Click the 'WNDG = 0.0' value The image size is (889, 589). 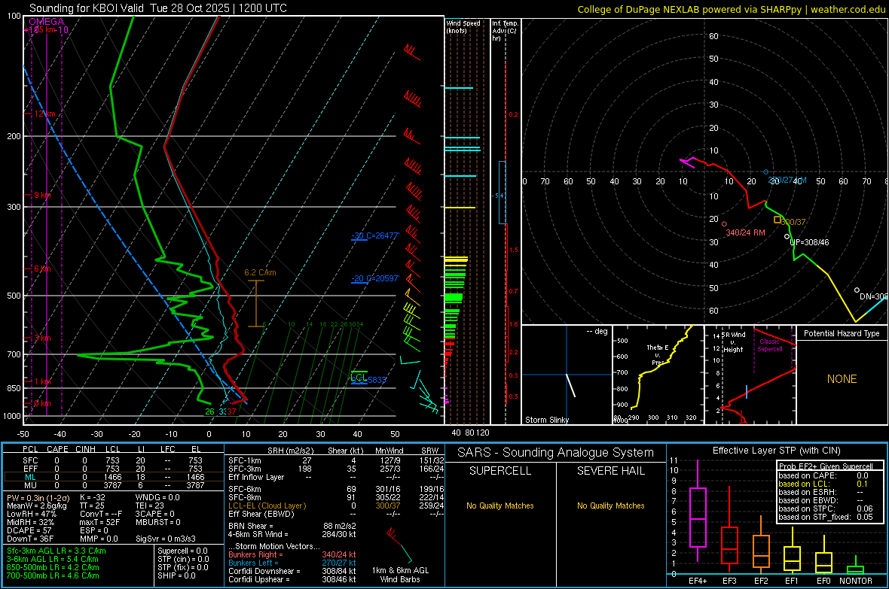click(157, 497)
